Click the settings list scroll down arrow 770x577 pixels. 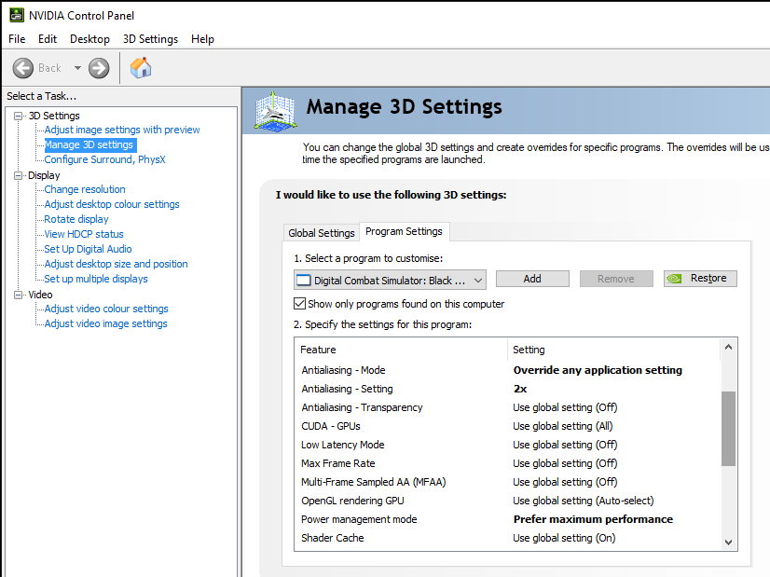(728, 543)
